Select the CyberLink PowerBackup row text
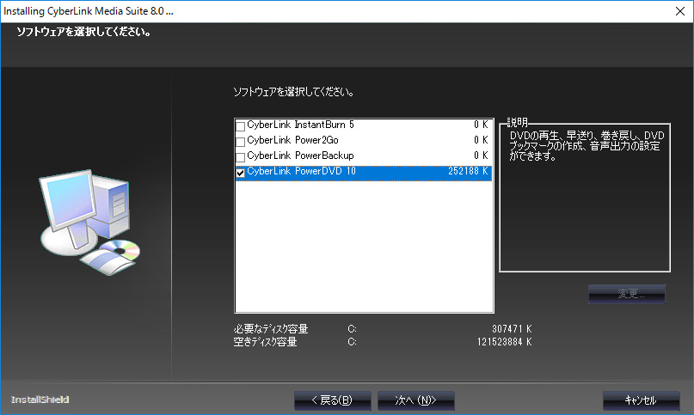 coord(300,156)
